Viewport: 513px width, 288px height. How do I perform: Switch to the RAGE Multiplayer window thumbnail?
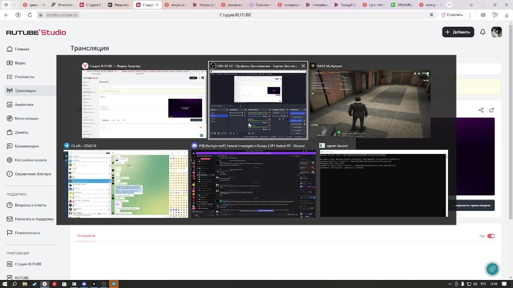[370, 100]
